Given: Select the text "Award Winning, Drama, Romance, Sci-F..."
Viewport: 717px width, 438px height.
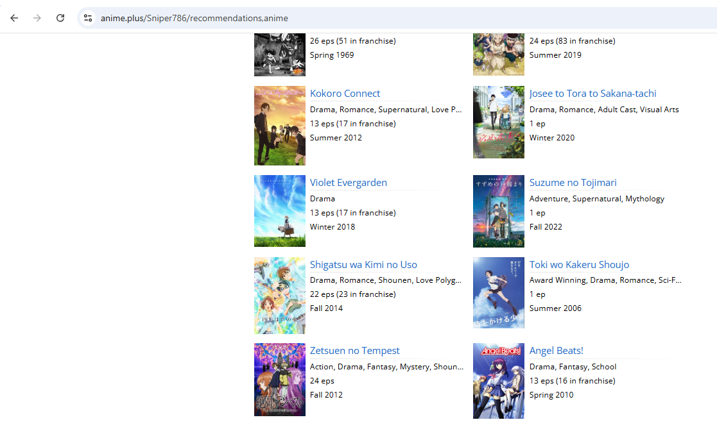Looking at the screenshot, I should tap(605, 280).
